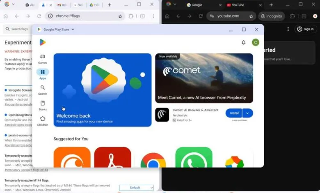Screen dimensions: 320x193
Task: Open Search in Play Store sidebar
Action: (42, 90)
